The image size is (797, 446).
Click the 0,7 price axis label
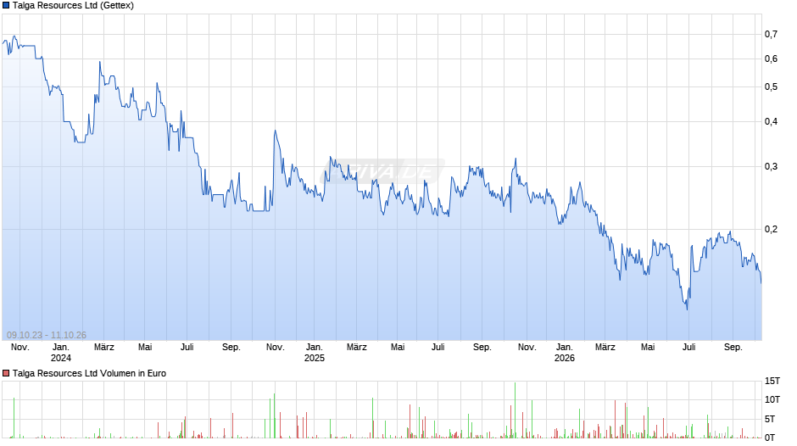click(771, 34)
